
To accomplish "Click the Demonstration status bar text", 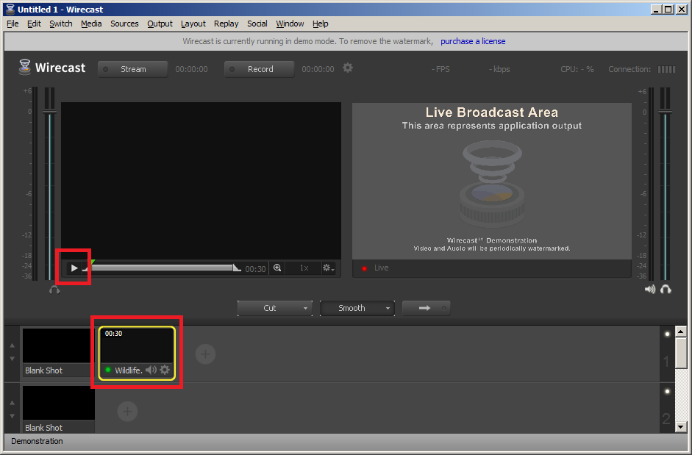I will tap(37, 441).
